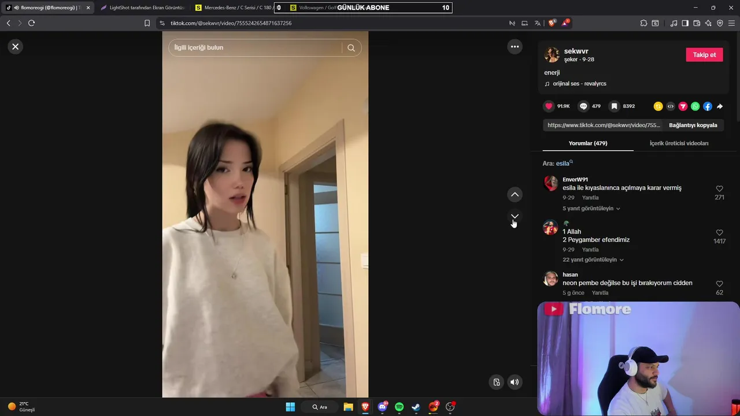740x416 pixels.
Task: Save the video with the bookmark icon
Action: 615,106
